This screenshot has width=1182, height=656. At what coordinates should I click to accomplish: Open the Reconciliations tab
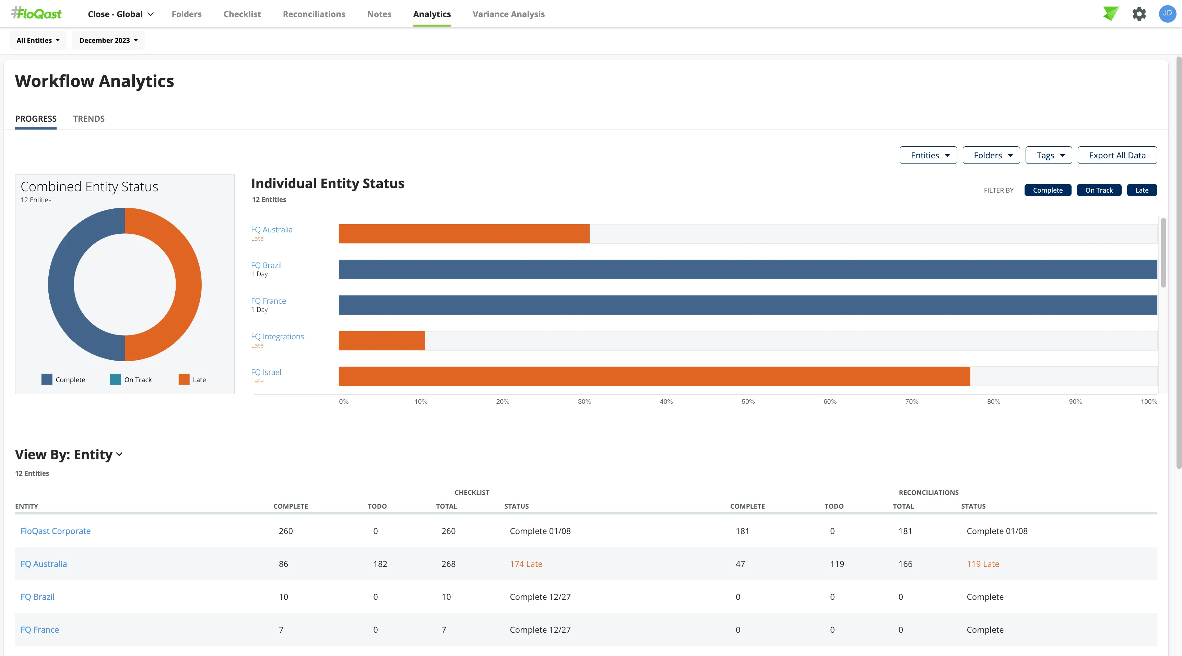tap(314, 14)
